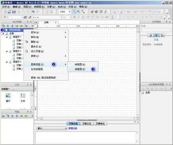Move master up with masters panel up arrow
Screen dimensions: 173x145
point(12,116)
